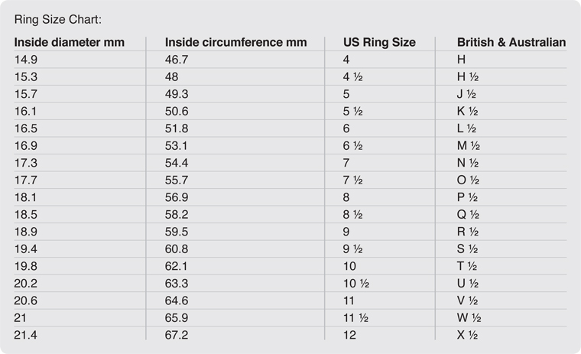Viewport: 581px width, 354px height.
Task: Select the 16.5 diameter value
Action: 26,128
